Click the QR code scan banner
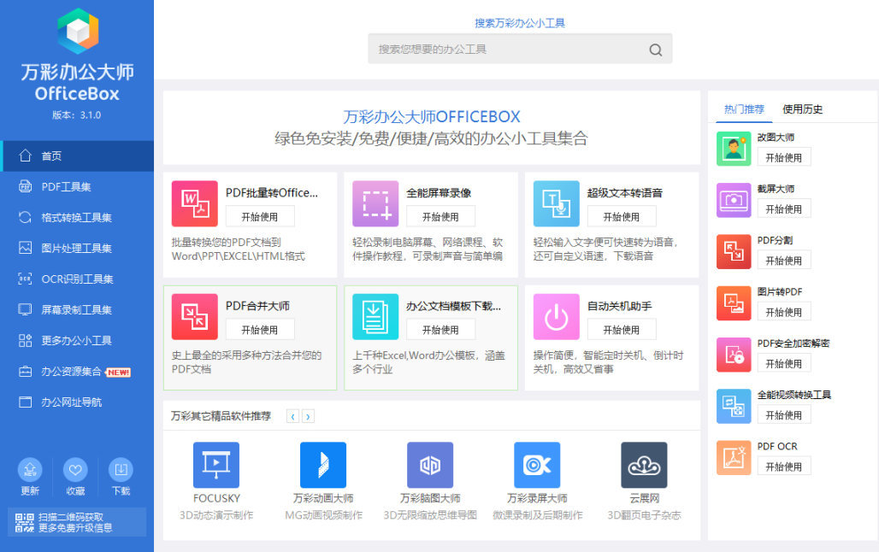 pyautogui.click(x=77, y=522)
